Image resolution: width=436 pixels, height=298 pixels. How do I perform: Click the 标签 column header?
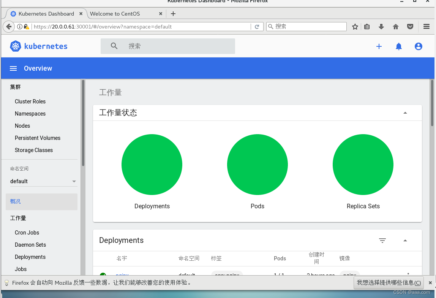tap(216, 258)
